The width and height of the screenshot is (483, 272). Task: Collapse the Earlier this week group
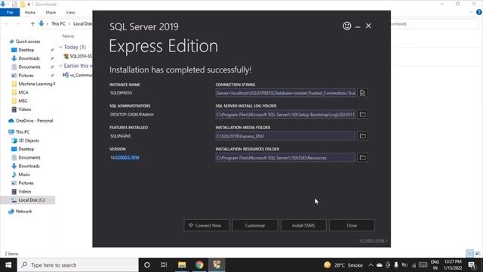point(60,66)
